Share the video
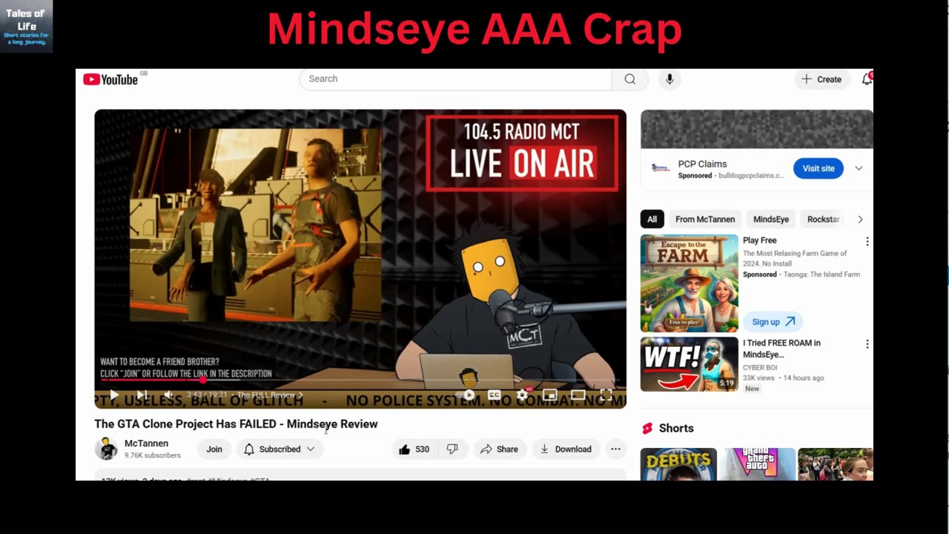949x534 pixels. (x=499, y=449)
